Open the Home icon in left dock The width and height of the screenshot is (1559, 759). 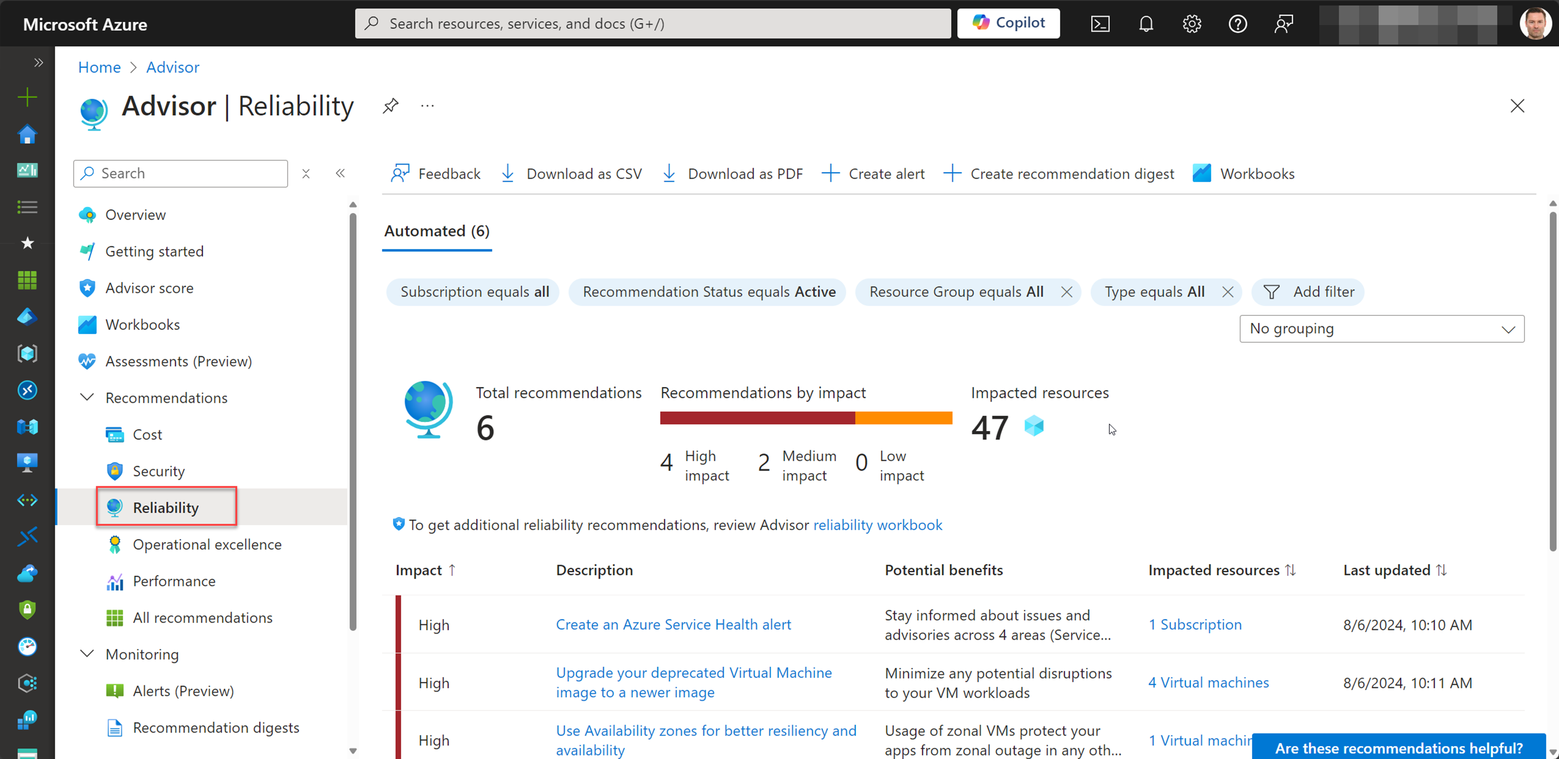[x=27, y=134]
